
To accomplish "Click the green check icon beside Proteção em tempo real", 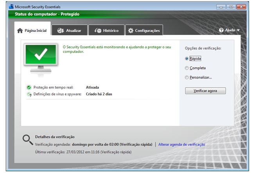I will pyautogui.click(x=29, y=87).
